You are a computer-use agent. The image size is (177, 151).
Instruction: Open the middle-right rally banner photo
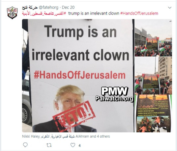click(153, 76)
